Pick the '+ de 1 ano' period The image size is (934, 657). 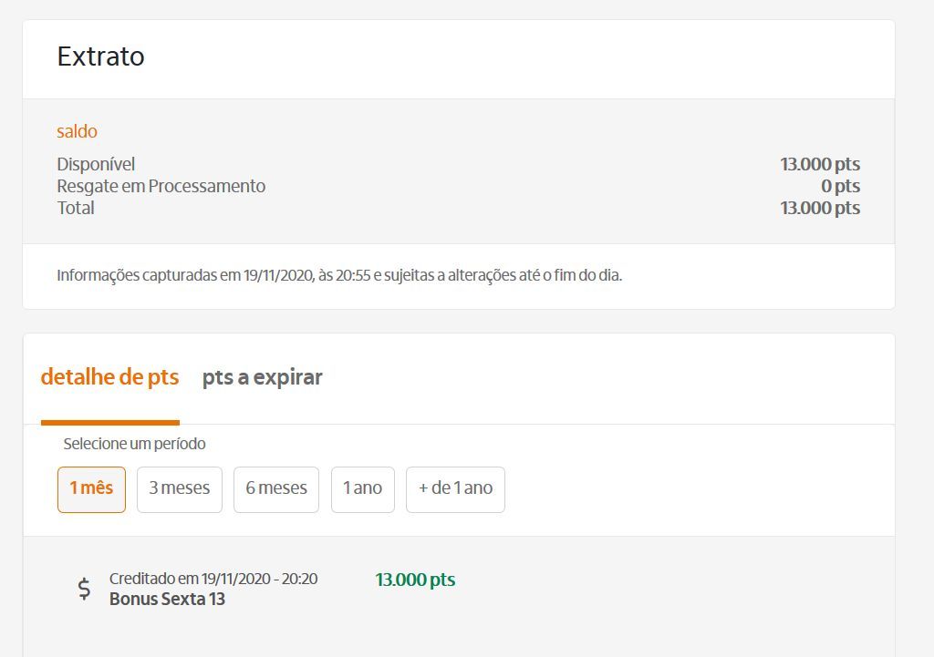coord(455,488)
